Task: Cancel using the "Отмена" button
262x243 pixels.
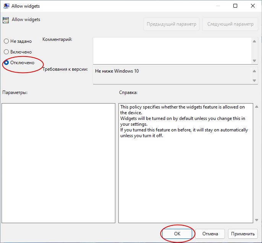Action: (210, 234)
